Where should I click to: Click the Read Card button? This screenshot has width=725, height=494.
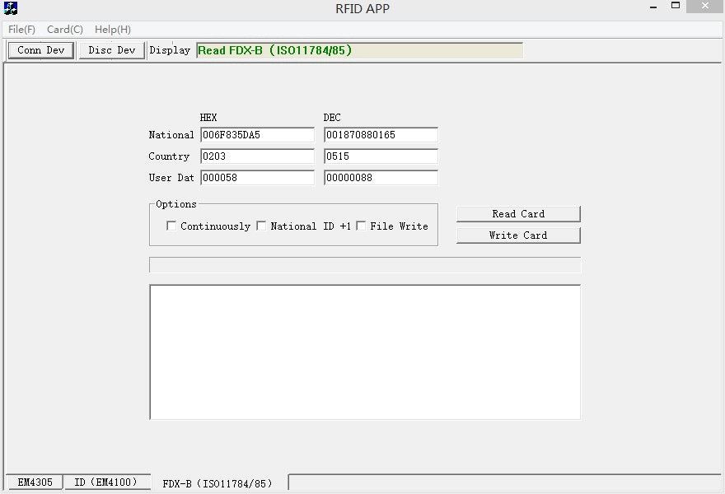point(518,214)
